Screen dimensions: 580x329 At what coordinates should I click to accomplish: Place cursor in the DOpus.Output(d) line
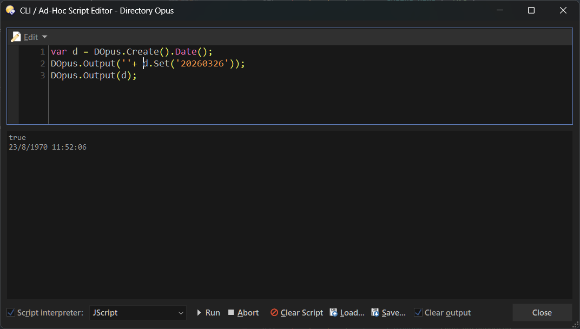[x=94, y=76]
